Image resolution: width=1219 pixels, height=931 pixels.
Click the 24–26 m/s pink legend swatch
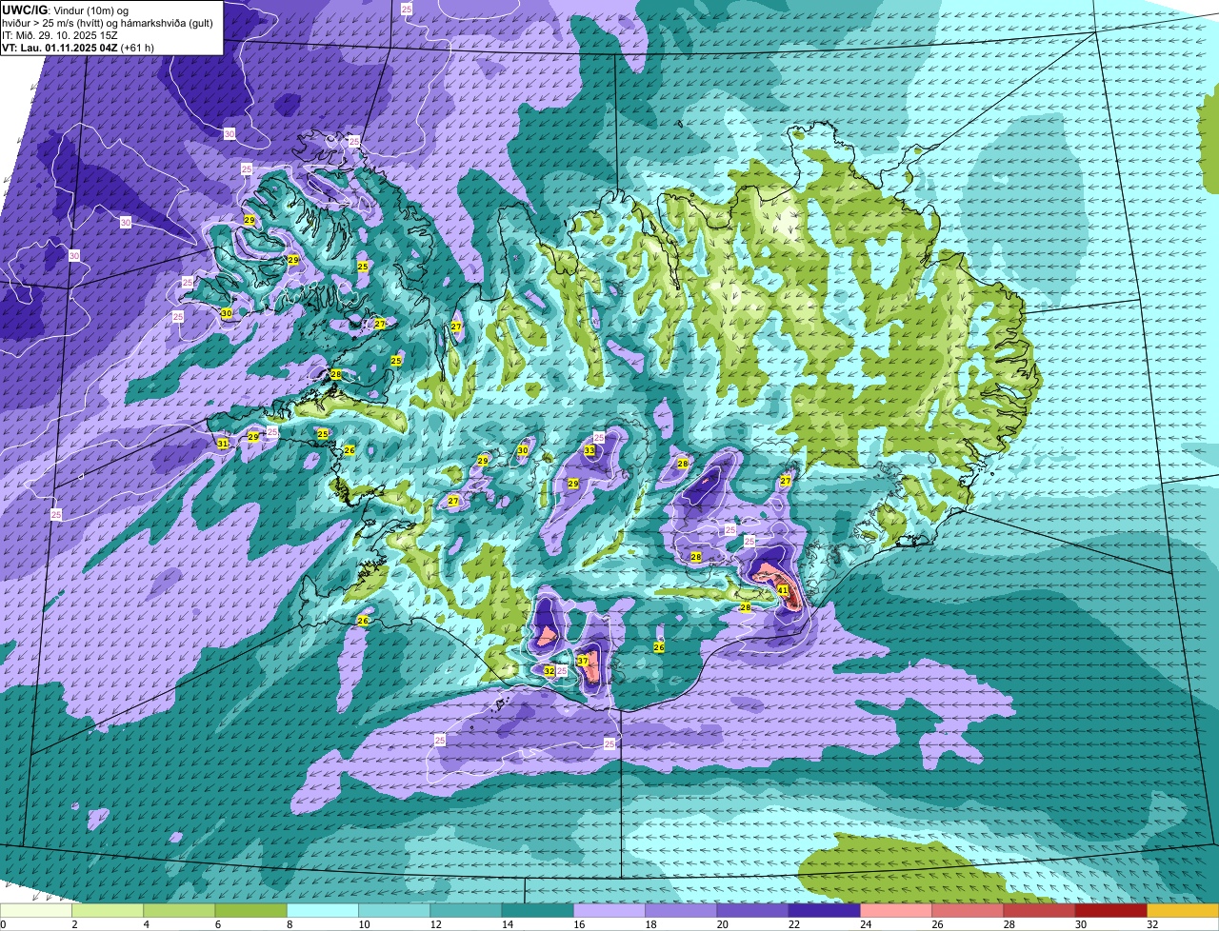pyautogui.click(x=896, y=910)
